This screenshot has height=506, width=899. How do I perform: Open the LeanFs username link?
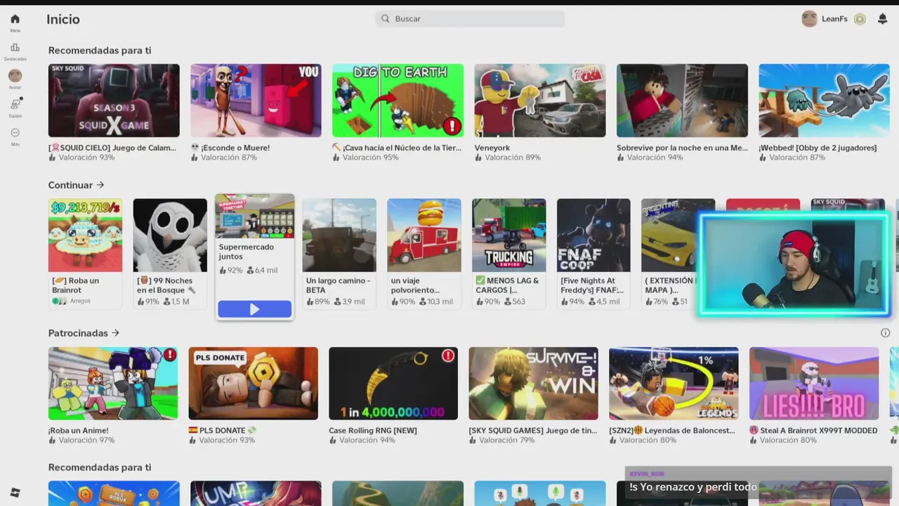[x=834, y=19]
